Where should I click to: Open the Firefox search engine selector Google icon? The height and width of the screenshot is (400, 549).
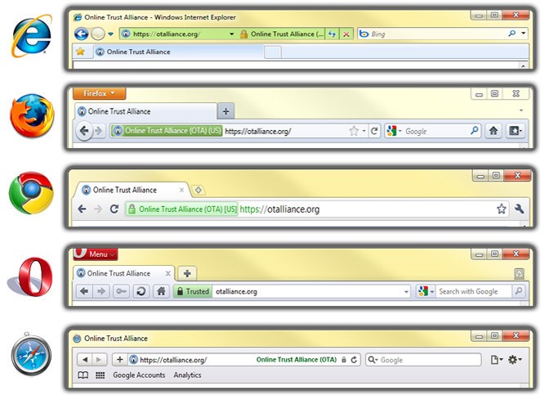[394, 131]
